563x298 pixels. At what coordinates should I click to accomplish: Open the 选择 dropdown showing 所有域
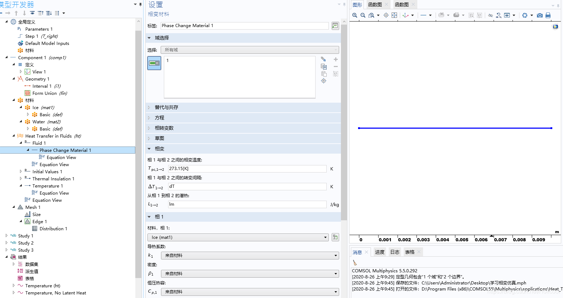[x=250, y=50]
